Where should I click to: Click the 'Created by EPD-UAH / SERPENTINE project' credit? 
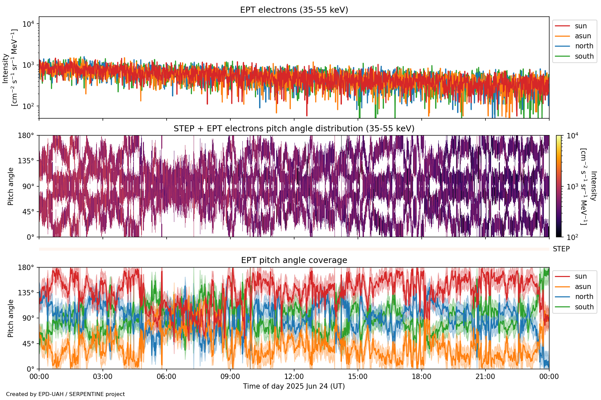[65, 394]
